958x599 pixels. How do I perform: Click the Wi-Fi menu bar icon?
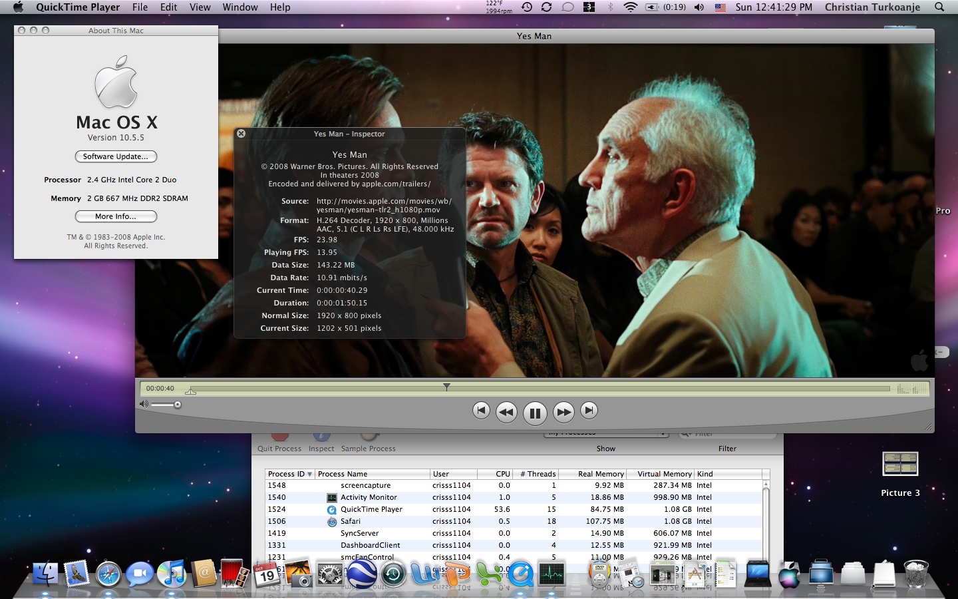[x=630, y=7]
